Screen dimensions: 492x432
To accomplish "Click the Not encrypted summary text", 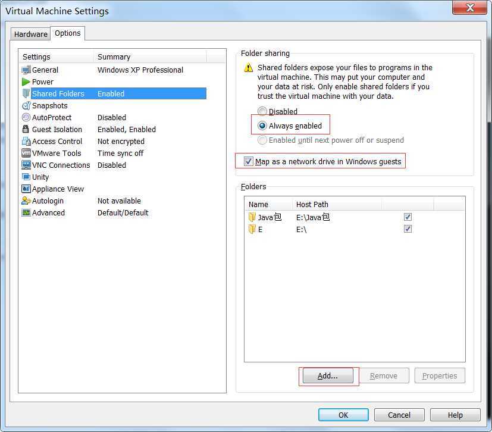I will pyautogui.click(x=121, y=141).
